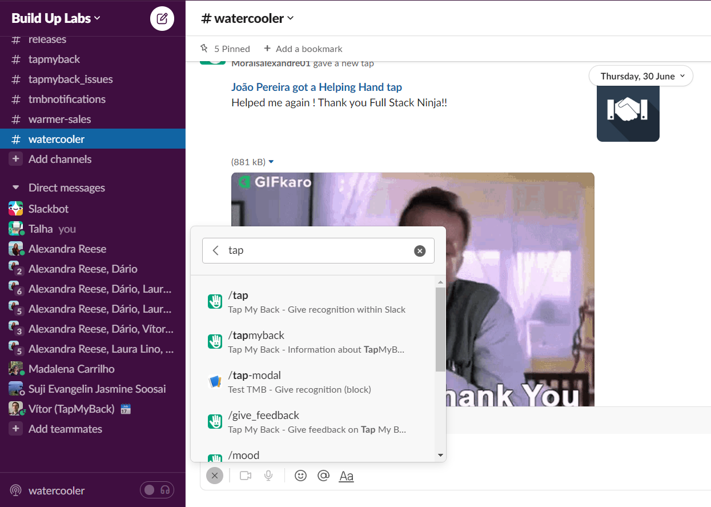The width and height of the screenshot is (711, 507).
Task: Show formatting options with the Aa icon
Action: (347, 476)
